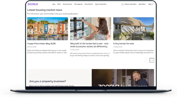The height and width of the screenshot is (98, 177).
Task: Click the 28 May 2026 date text
Action: 32,47
